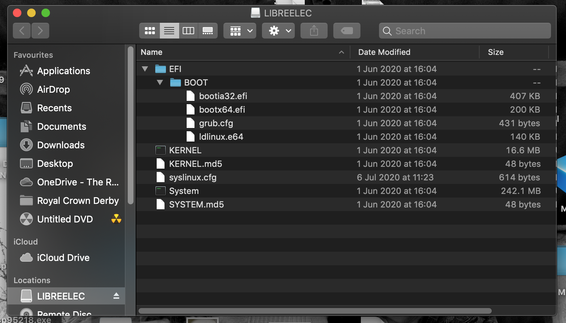Sort files by Date Modified column
The image size is (566, 323).
coord(384,52)
